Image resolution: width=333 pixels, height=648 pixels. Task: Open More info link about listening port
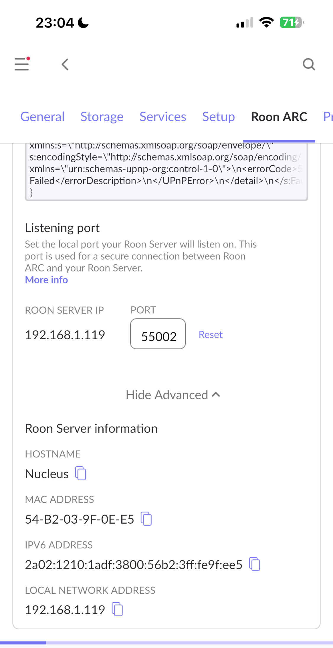46,280
